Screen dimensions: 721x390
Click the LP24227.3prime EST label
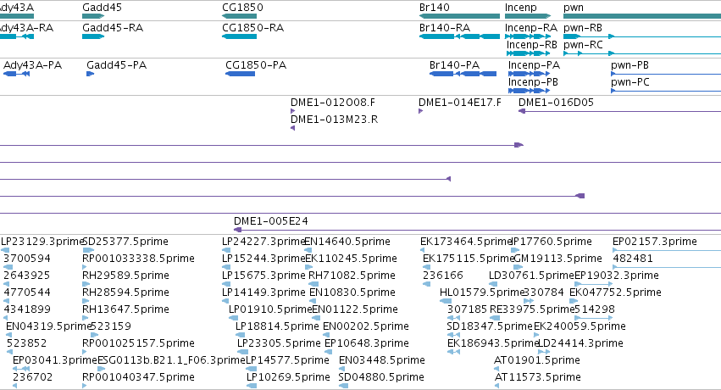(x=263, y=242)
